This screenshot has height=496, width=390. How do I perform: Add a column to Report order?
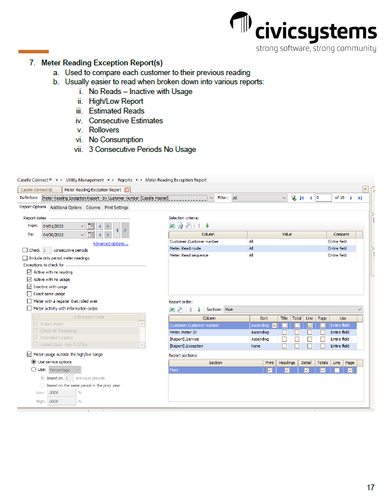[x=172, y=310]
